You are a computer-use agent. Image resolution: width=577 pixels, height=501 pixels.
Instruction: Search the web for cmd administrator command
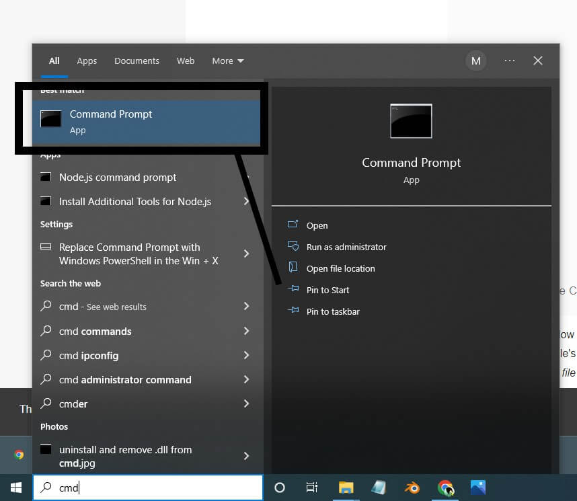[x=125, y=380]
